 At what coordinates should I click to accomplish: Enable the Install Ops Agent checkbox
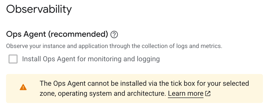pos(13,59)
